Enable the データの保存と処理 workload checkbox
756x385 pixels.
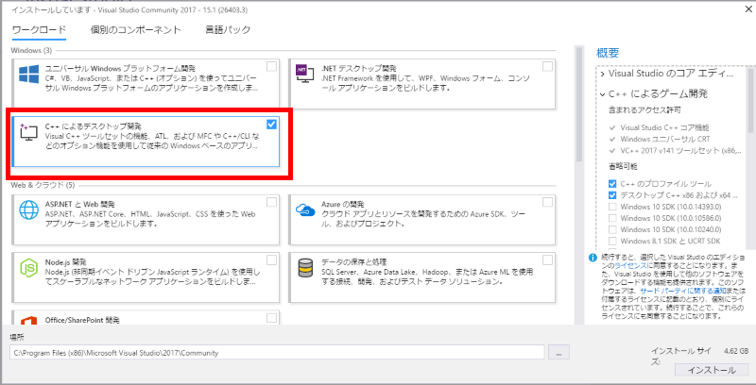[548, 259]
